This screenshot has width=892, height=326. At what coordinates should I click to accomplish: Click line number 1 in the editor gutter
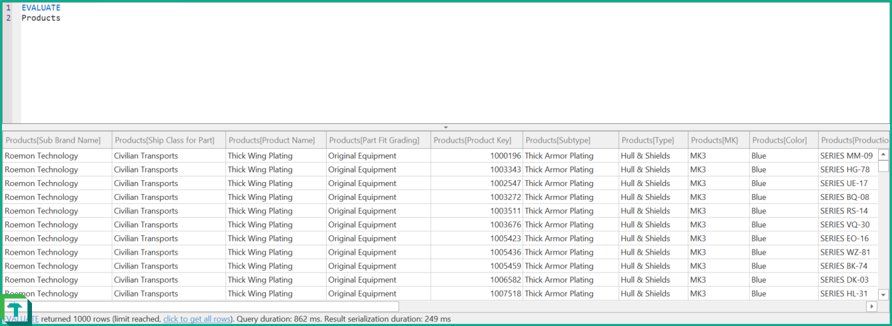(x=9, y=8)
